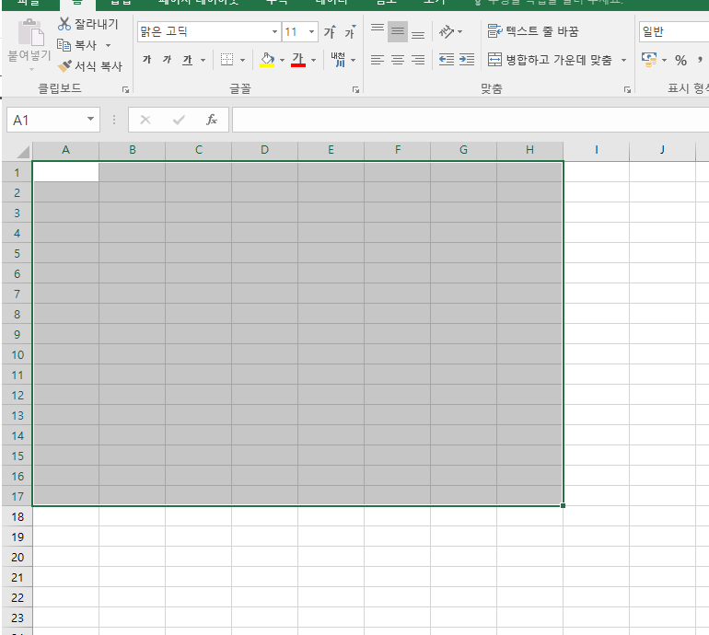Select row 10 header
The width and height of the screenshot is (709, 635).
[x=17, y=354]
